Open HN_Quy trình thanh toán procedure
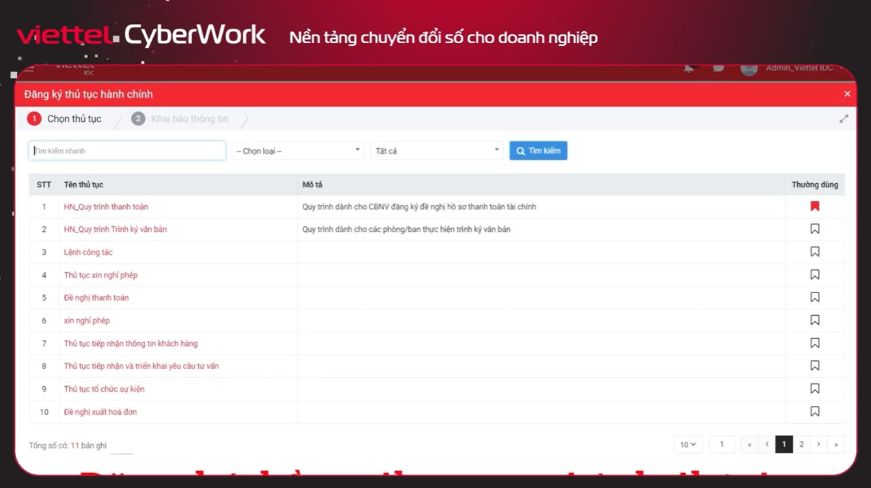This screenshot has height=488, width=871. tap(106, 206)
